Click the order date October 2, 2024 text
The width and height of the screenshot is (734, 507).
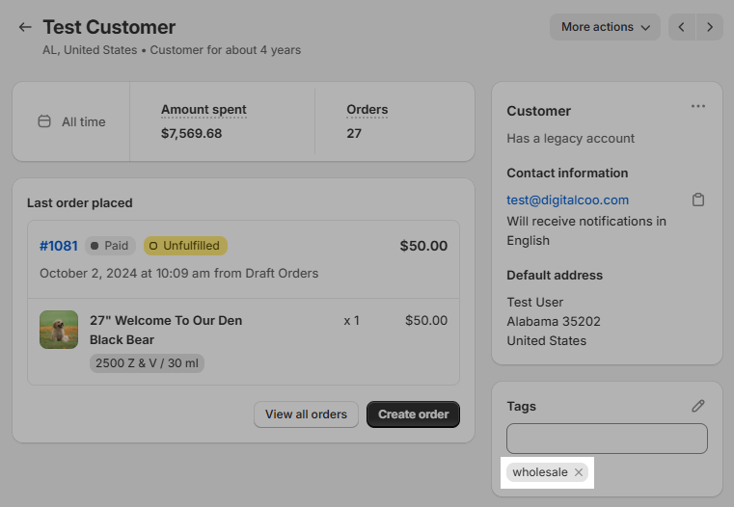[x=178, y=273]
